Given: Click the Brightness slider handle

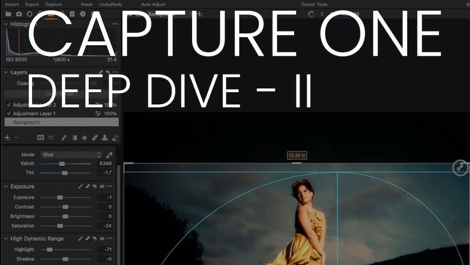Looking at the screenshot, I should click(65, 216).
